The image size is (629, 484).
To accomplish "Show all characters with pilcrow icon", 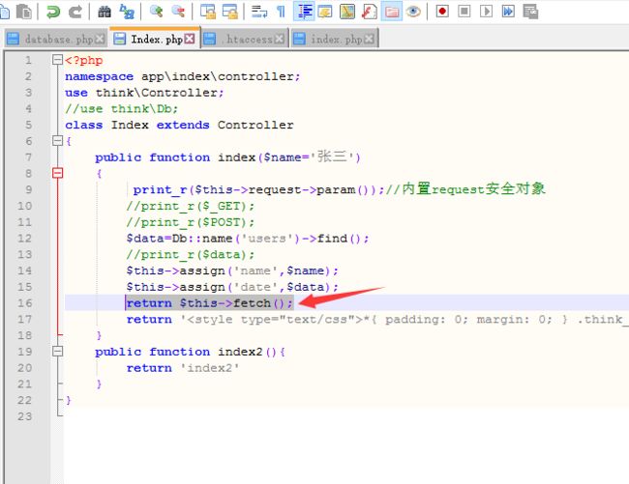I will click(282, 12).
